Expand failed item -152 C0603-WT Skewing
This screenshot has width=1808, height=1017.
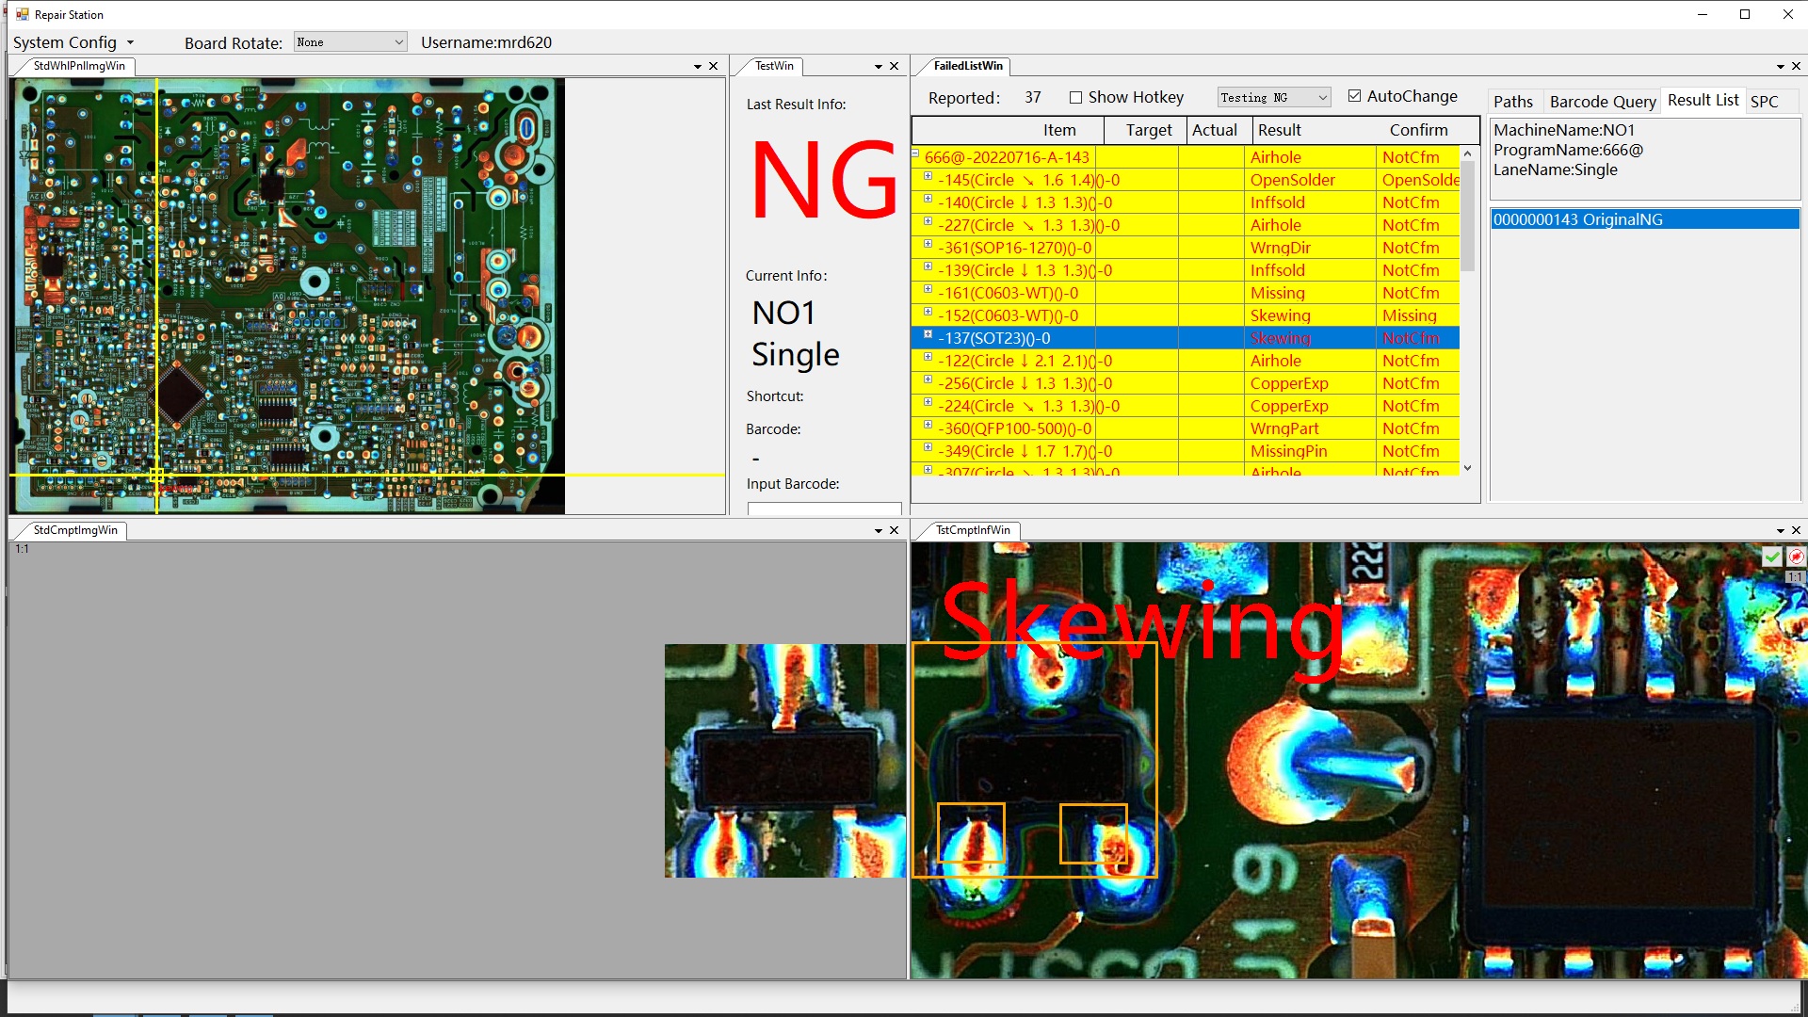point(928,315)
